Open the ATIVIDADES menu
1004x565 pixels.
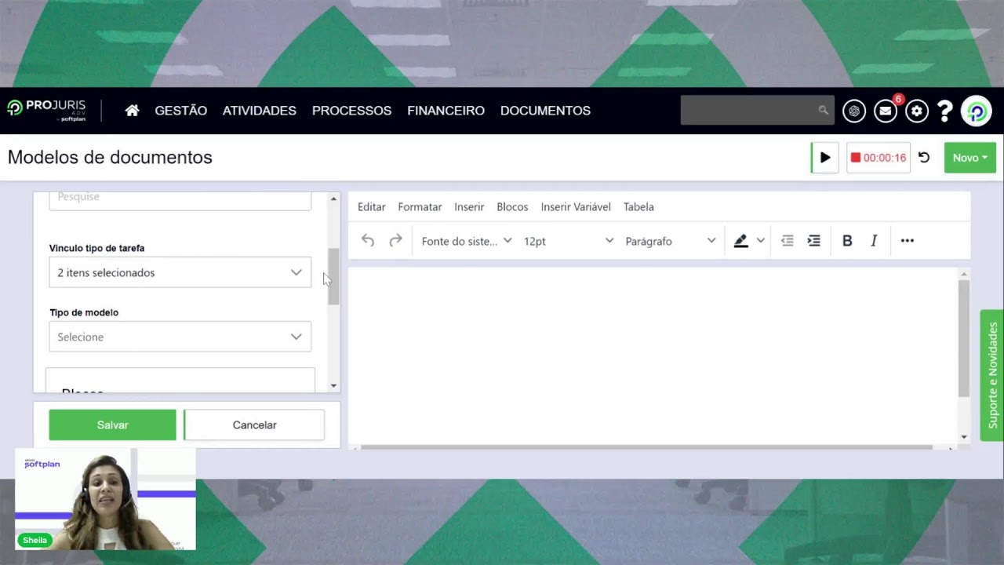260,111
